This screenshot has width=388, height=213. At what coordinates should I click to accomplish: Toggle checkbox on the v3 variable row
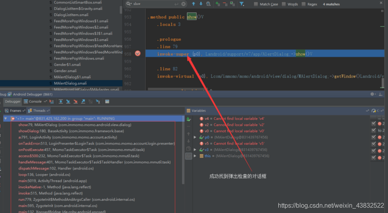374,150
